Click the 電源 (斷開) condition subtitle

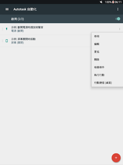pos(18,31)
